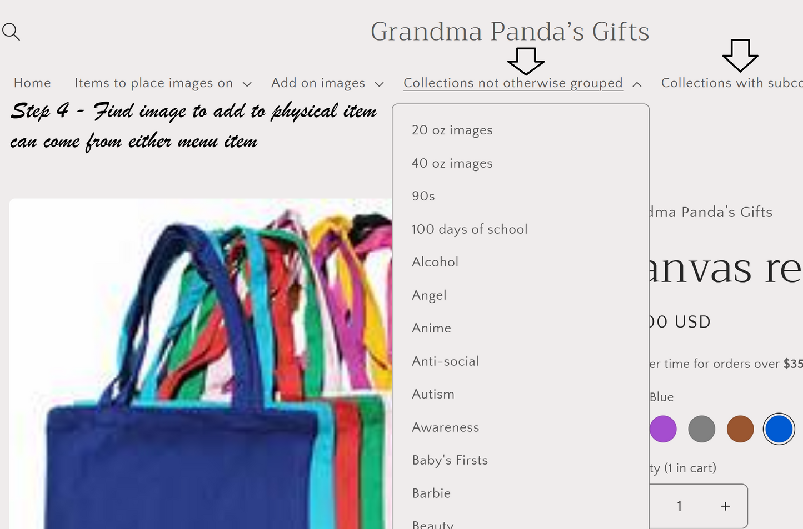Expand the Add on images dropdown

pos(327,83)
